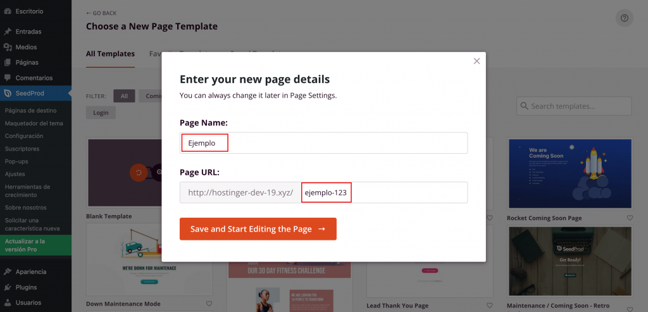Favorite the Rocket Coming Soon Page template
Screen dimensions: 648x312
click(x=630, y=218)
